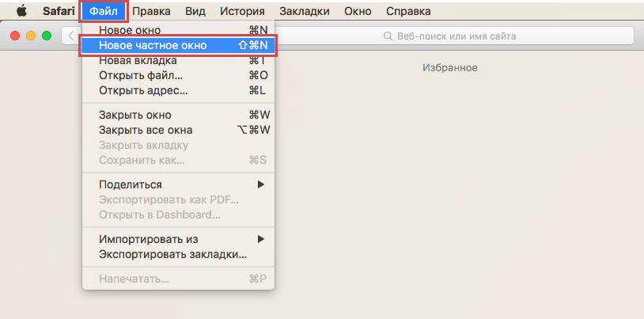Open the Закладки menu in menu bar

tap(306, 12)
